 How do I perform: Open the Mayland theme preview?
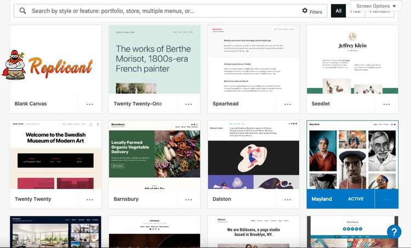pos(352,155)
